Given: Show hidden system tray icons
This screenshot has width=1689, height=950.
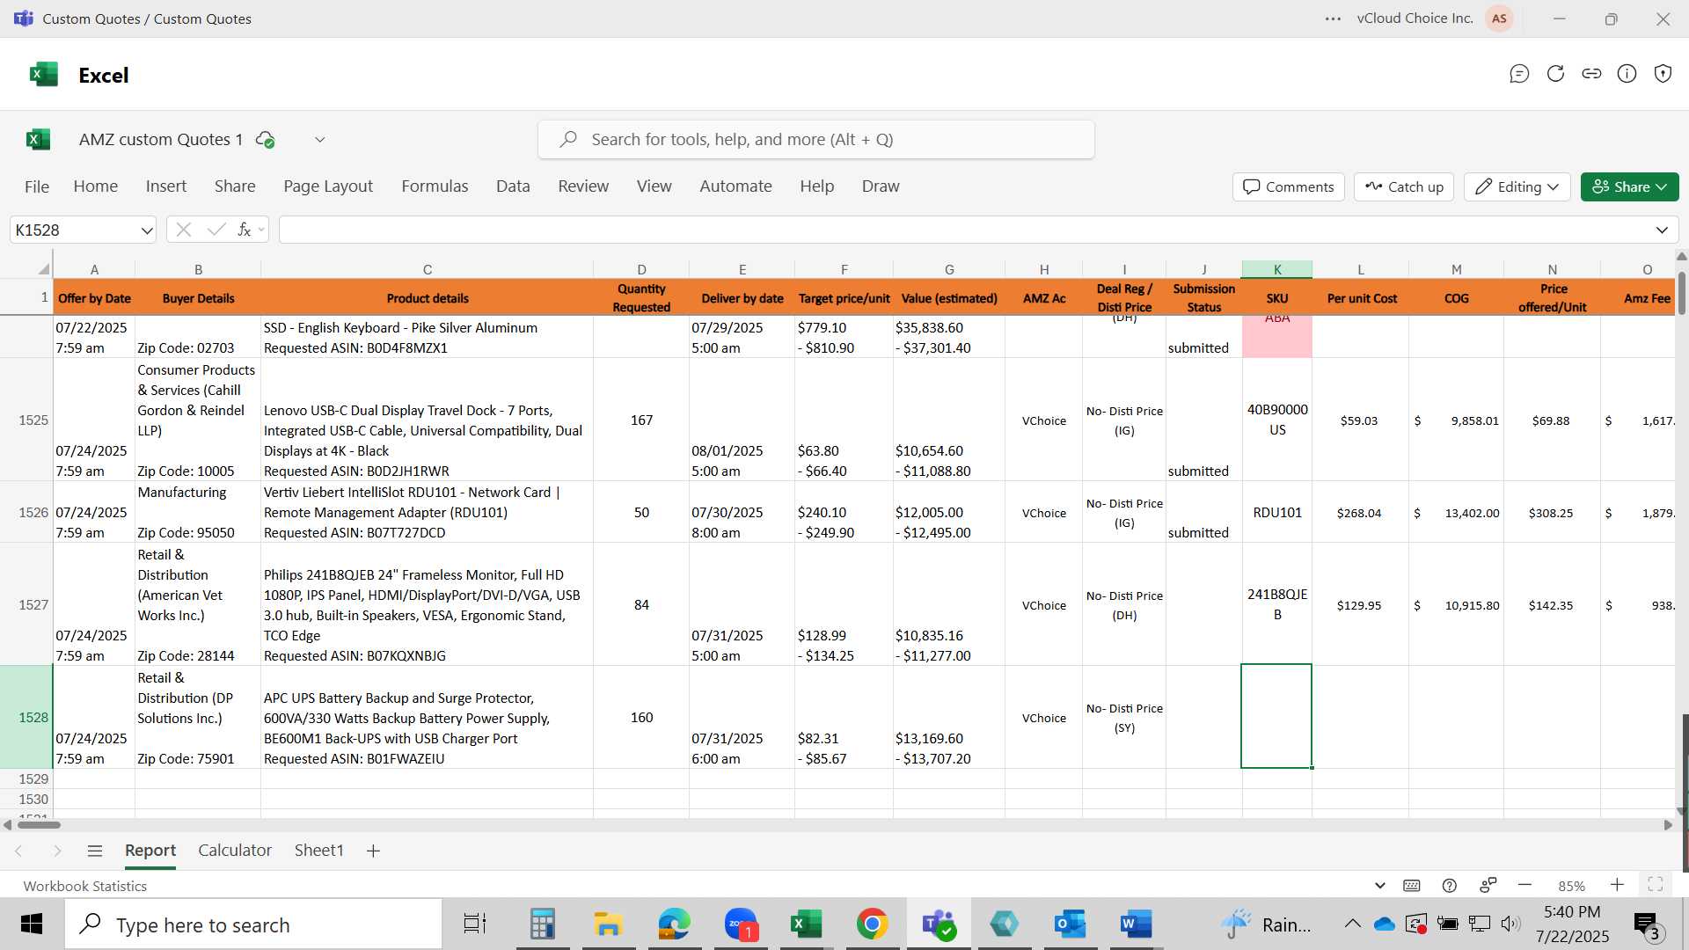Looking at the screenshot, I should tap(1352, 924).
